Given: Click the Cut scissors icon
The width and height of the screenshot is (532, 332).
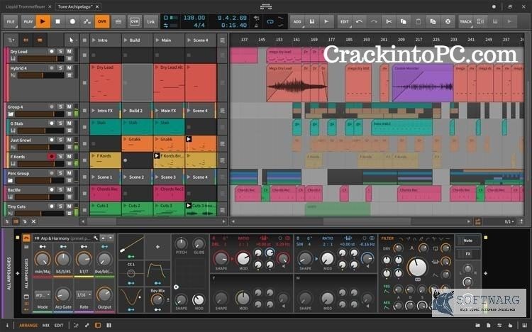Looking at the screenshot, I should [x=389, y=21].
